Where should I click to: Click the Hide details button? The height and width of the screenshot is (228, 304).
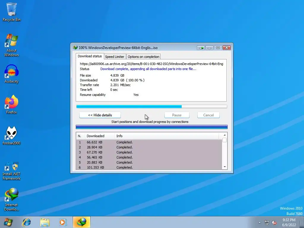[x=100, y=115]
